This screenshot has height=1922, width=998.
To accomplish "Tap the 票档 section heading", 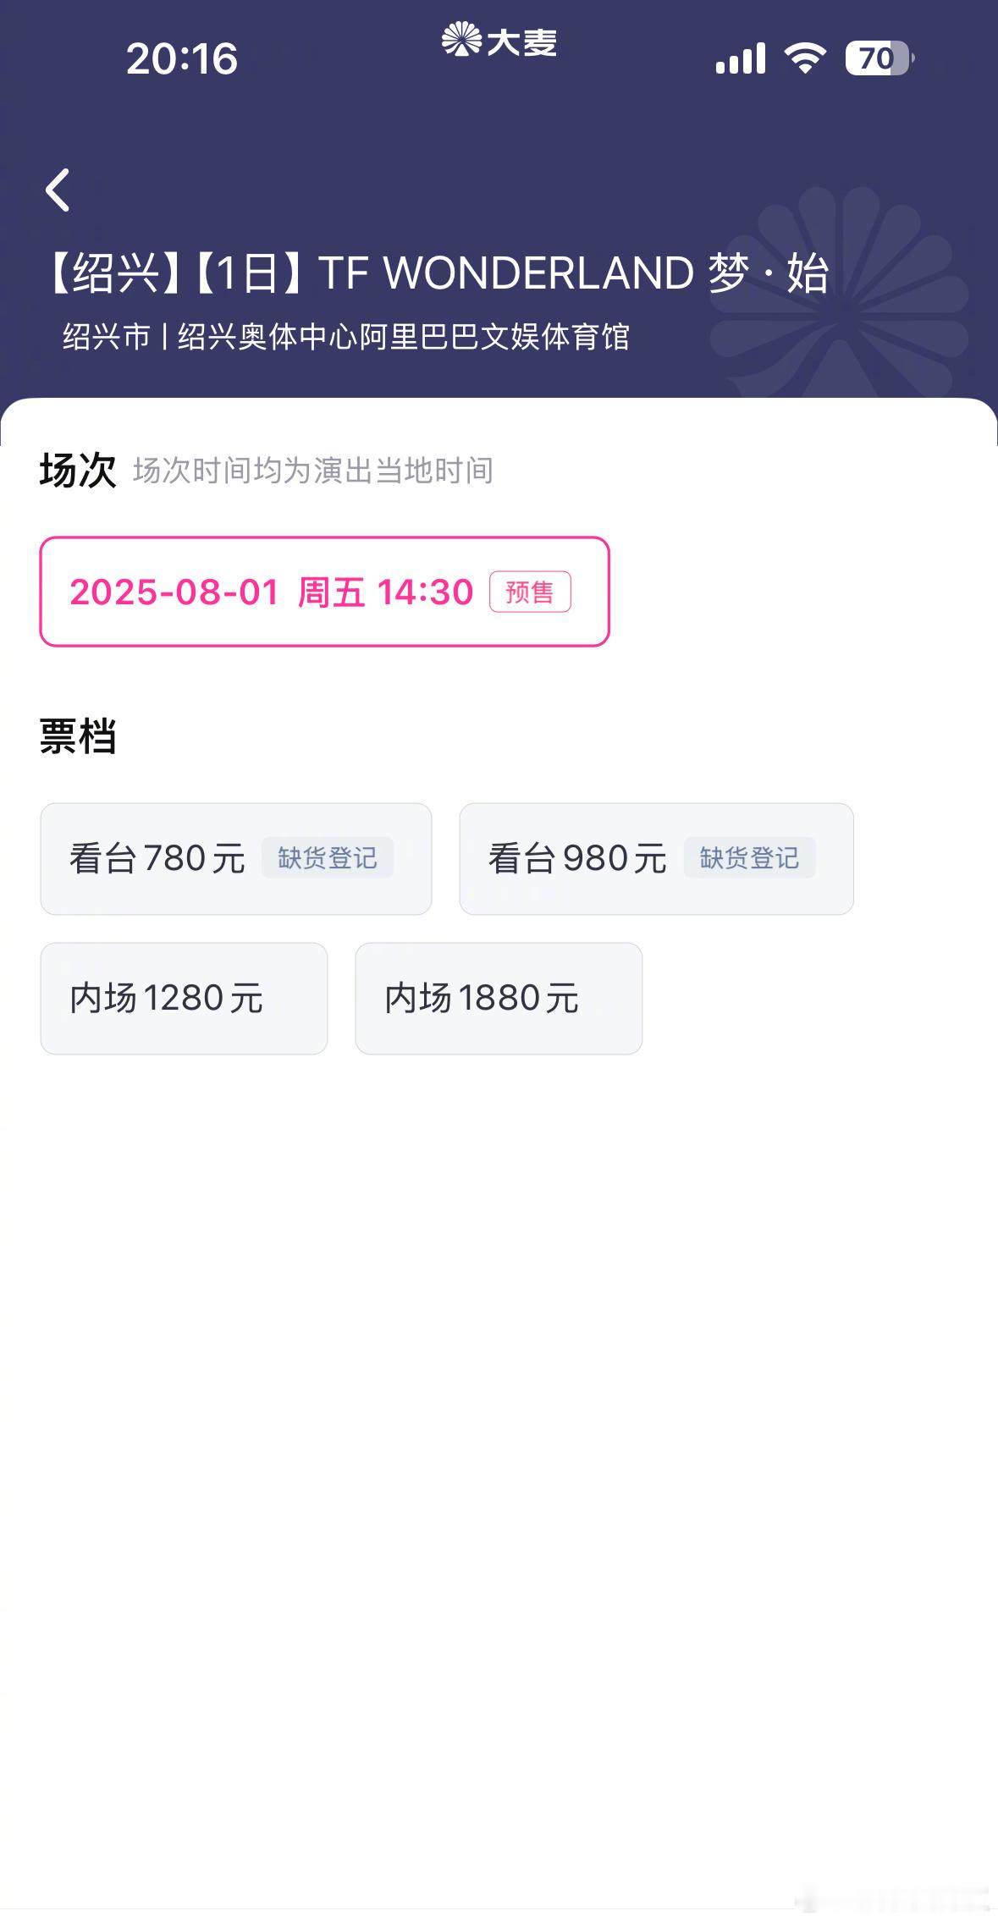I will tap(78, 736).
